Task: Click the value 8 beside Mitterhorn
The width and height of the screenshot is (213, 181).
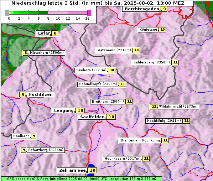Action: [x=26, y=53]
